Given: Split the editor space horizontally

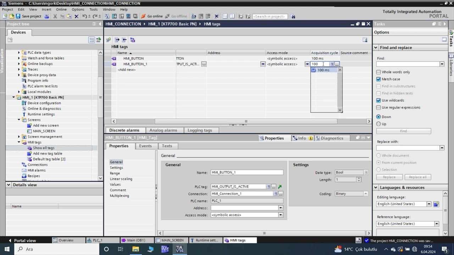Looking at the screenshot, I should coord(225,16).
